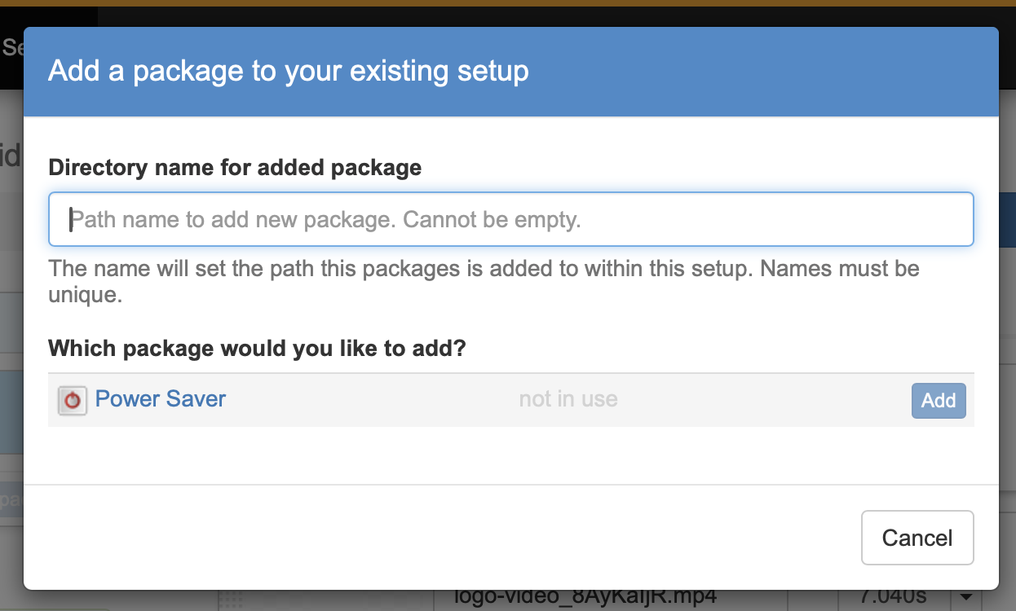
Task: Click the brown bar at the top edge
Action: [x=508, y=3]
